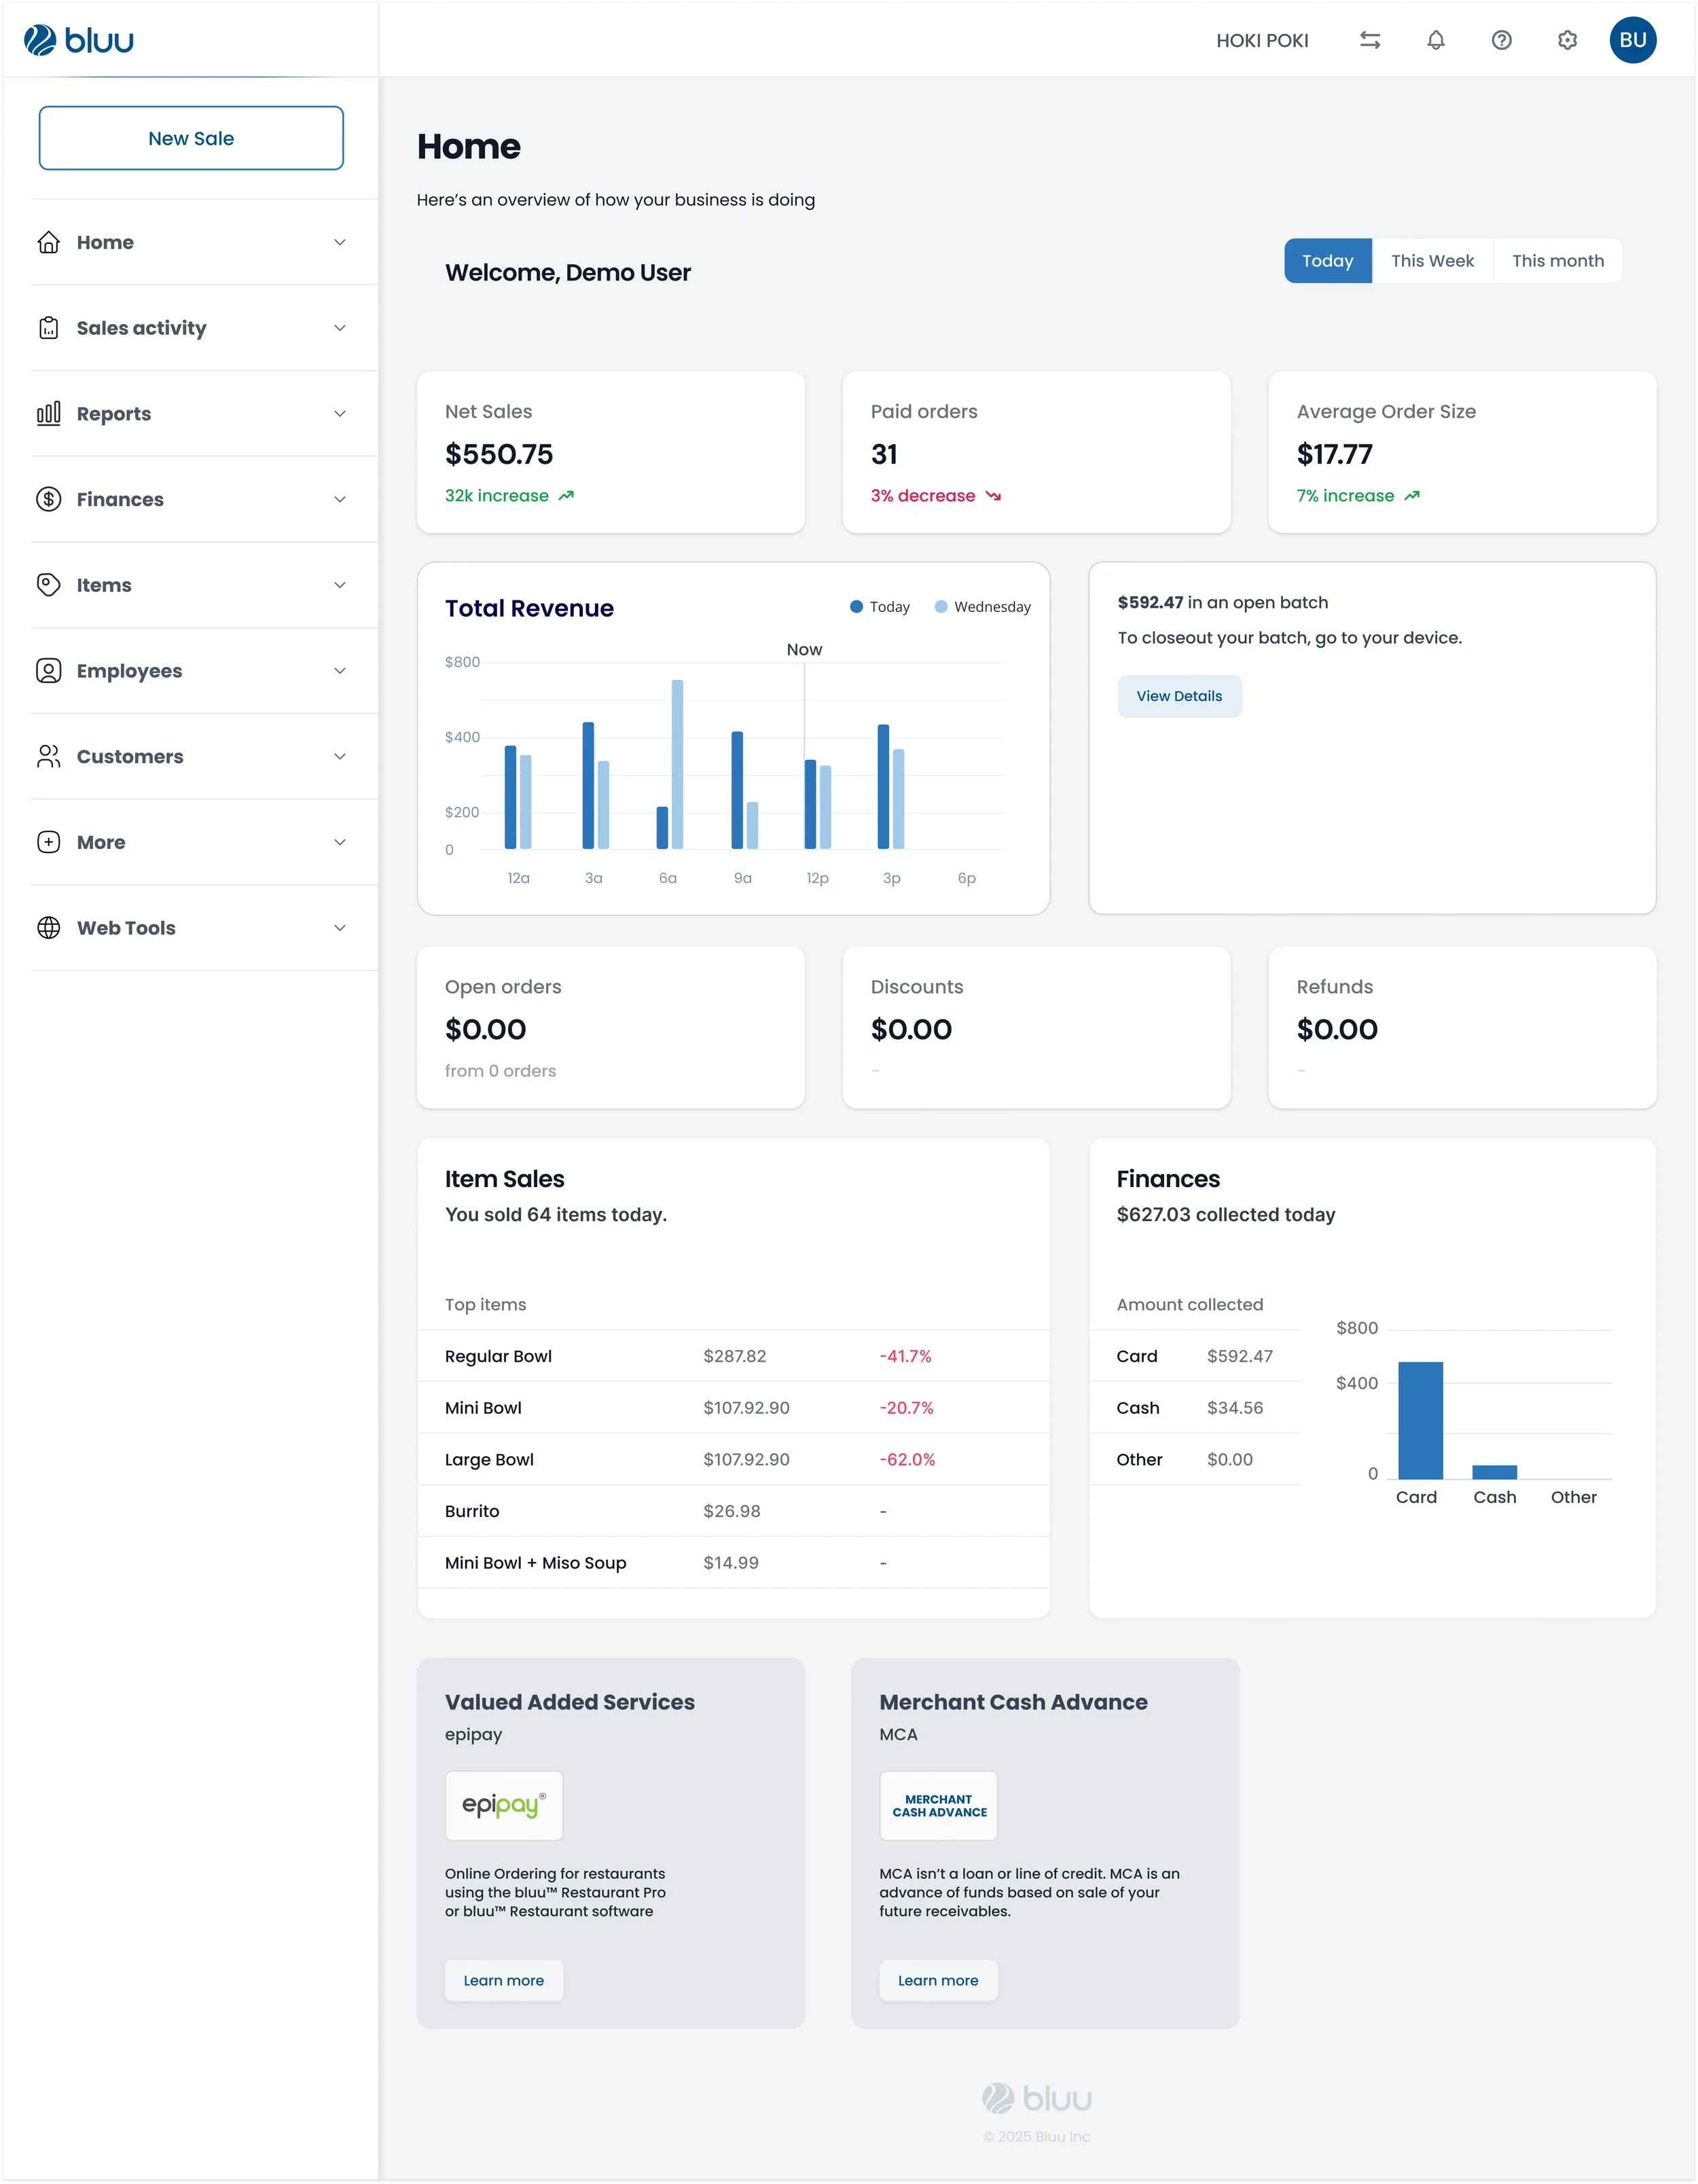Click View Details for the open batch
The width and height of the screenshot is (1698, 2184).
click(1179, 696)
